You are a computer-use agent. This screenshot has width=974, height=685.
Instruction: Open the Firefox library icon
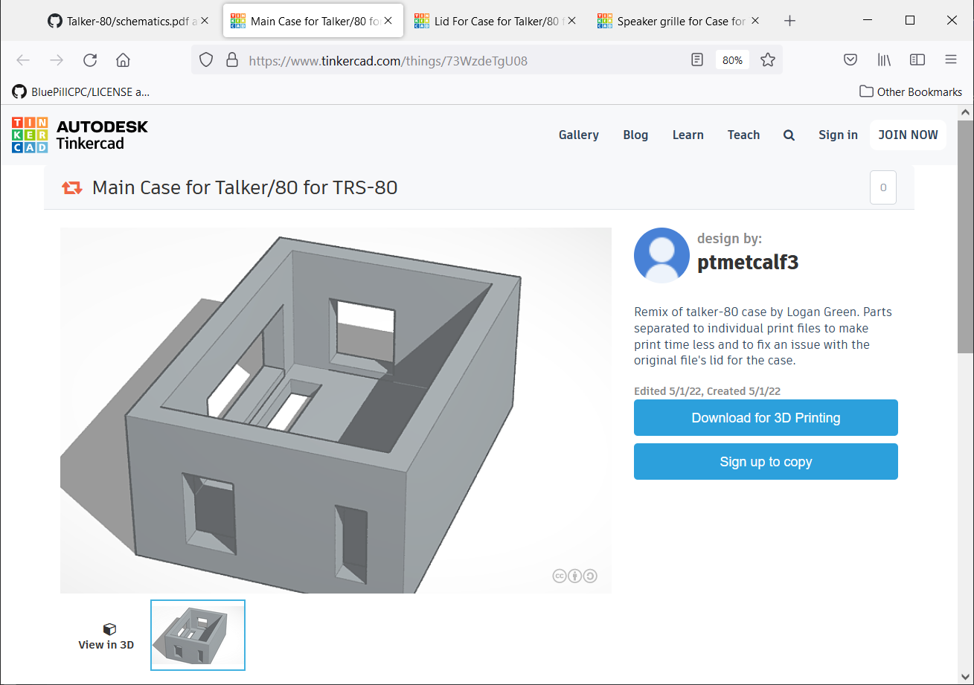(884, 60)
